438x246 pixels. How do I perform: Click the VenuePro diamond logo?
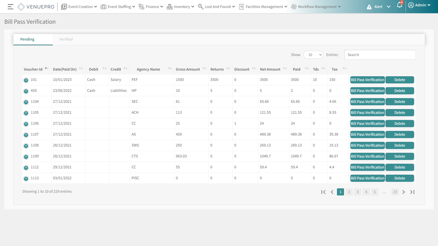tap(21, 7)
